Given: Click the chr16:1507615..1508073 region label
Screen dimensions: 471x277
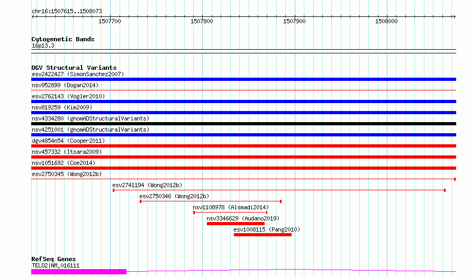Looking at the screenshot, I should coord(67,11).
